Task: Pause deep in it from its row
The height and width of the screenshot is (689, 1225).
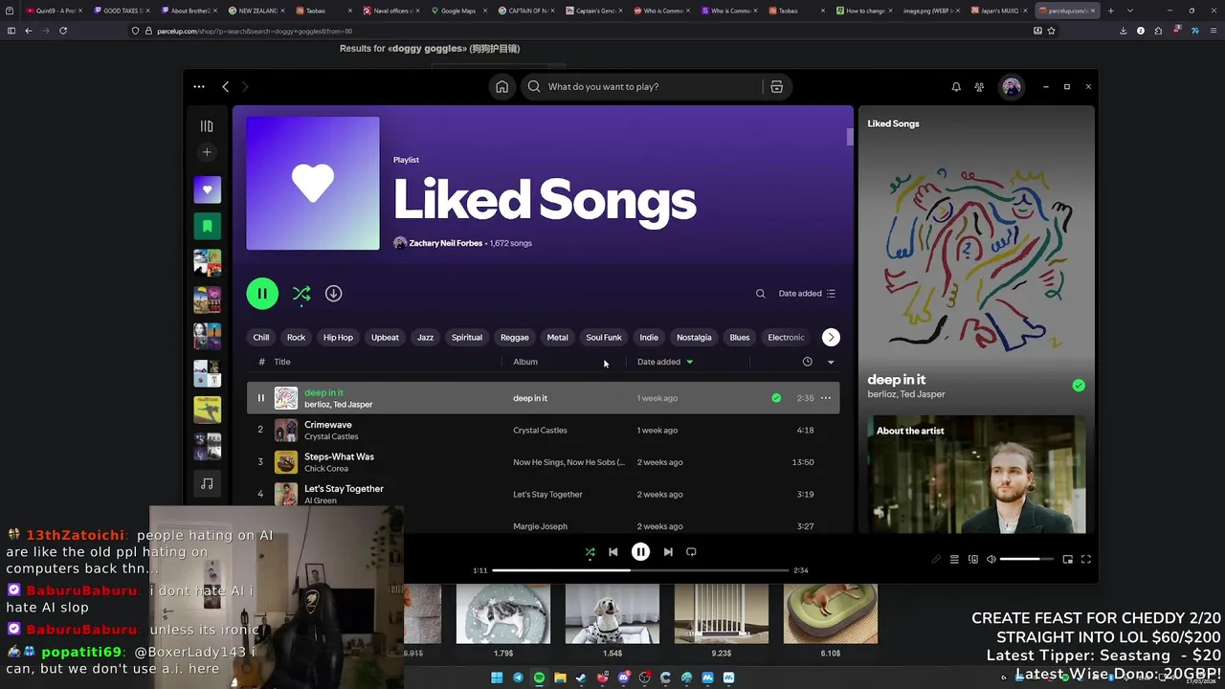Action: click(260, 398)
